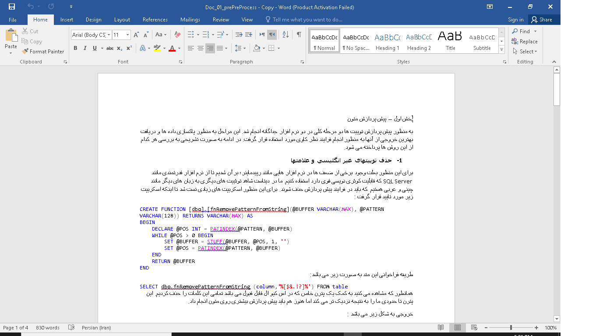The image size is (596, 336).
Task: Set left-to-right text direction
Action: pyautogui.click(x=262, y=35)
